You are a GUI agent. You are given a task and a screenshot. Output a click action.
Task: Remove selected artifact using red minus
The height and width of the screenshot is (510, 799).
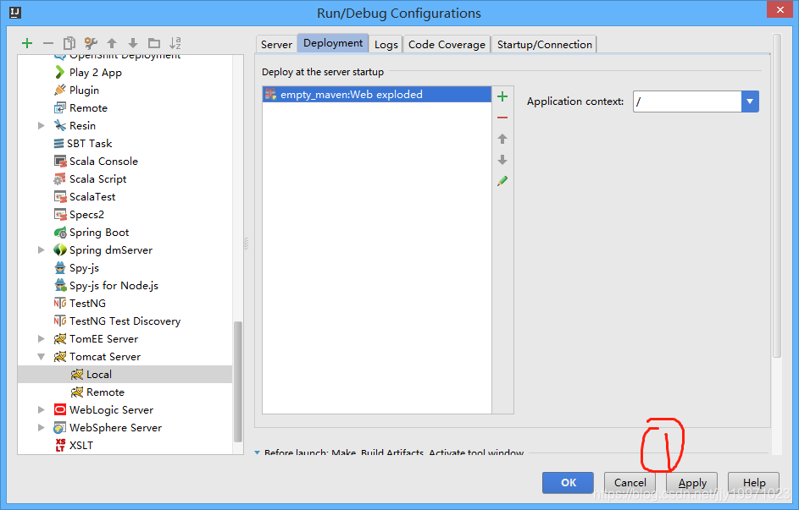click(502, 118)
